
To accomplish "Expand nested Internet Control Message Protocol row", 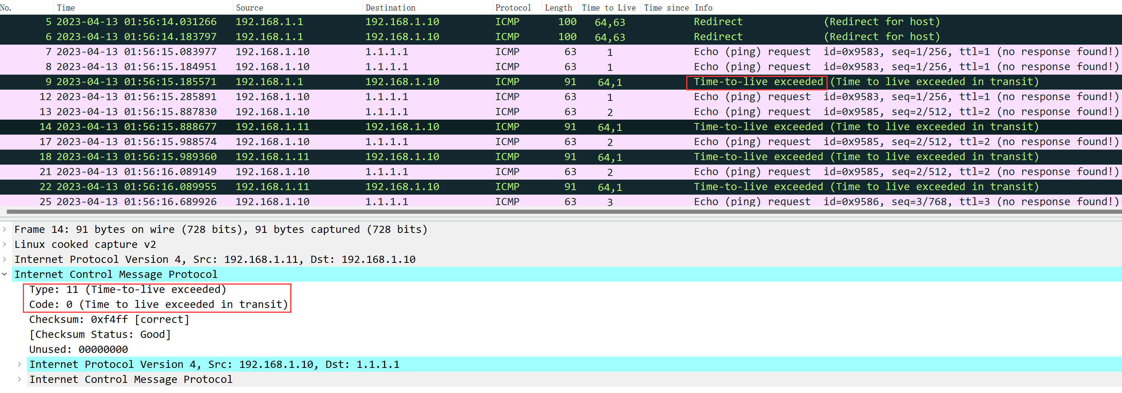I will 19,379.
